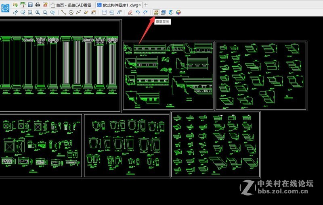
Task: Undo the last action
Action: click(138, 12)
